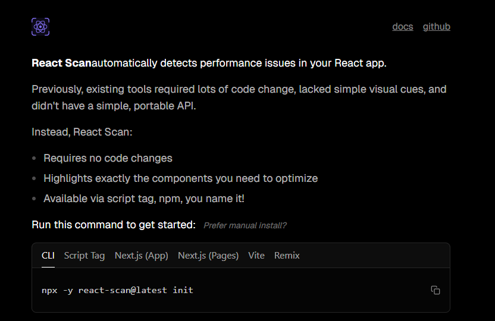Click 'Available via script tag, npm' bullet
The height and width of the screenshot is (321, 495).
pyautogui.click(x=143, y=199)
